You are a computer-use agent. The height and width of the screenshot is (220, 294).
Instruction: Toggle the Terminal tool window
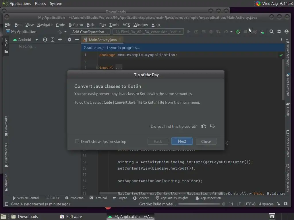(98, 198)
